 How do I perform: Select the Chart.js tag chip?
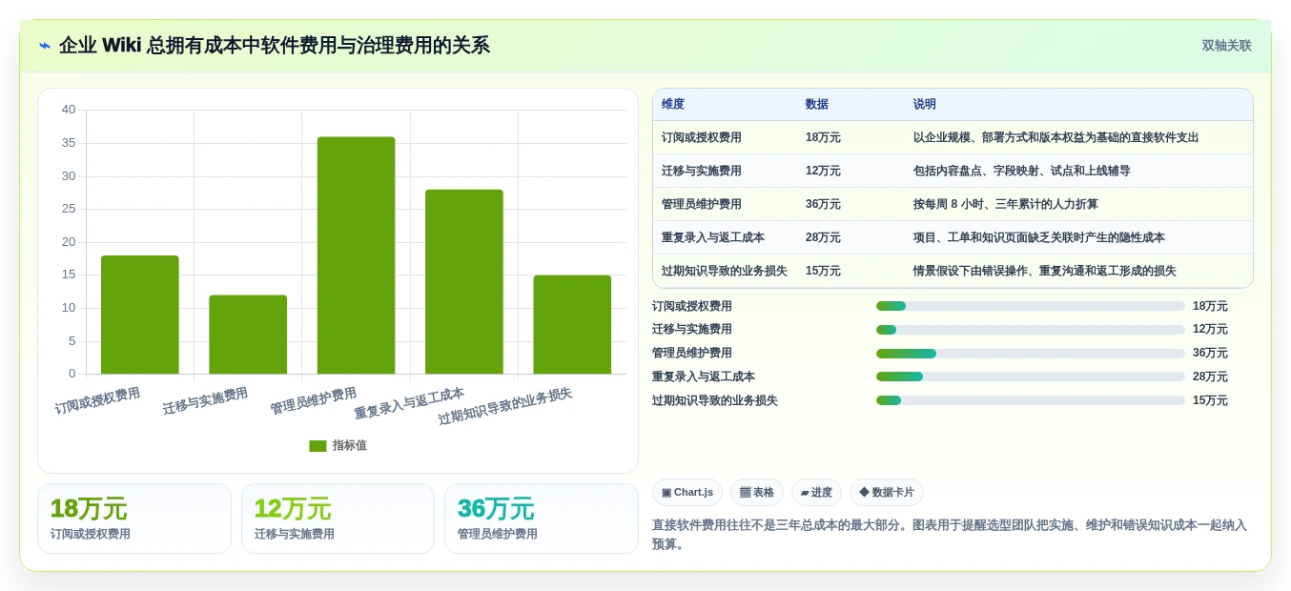tap(687, 493)
